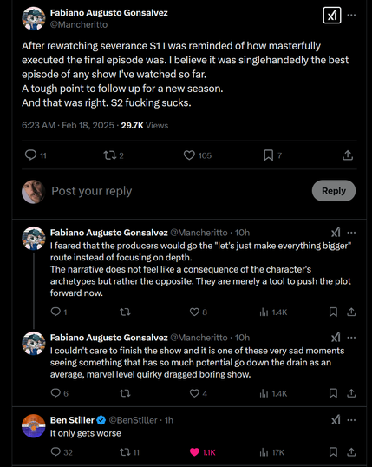Screen dimensions: 372x467
Task: Open Ben Stiller's profile avatar
Action: [34, 426]
